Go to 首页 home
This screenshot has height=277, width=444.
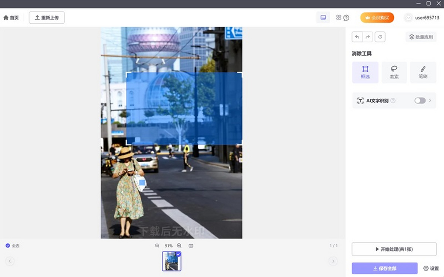click(x=11, y=18)
